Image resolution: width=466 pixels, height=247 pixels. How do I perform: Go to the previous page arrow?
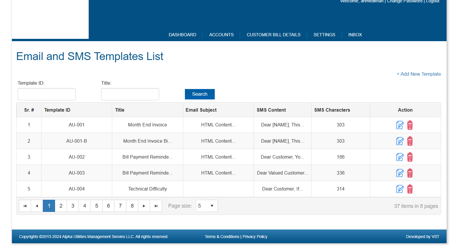pos(37,206)
